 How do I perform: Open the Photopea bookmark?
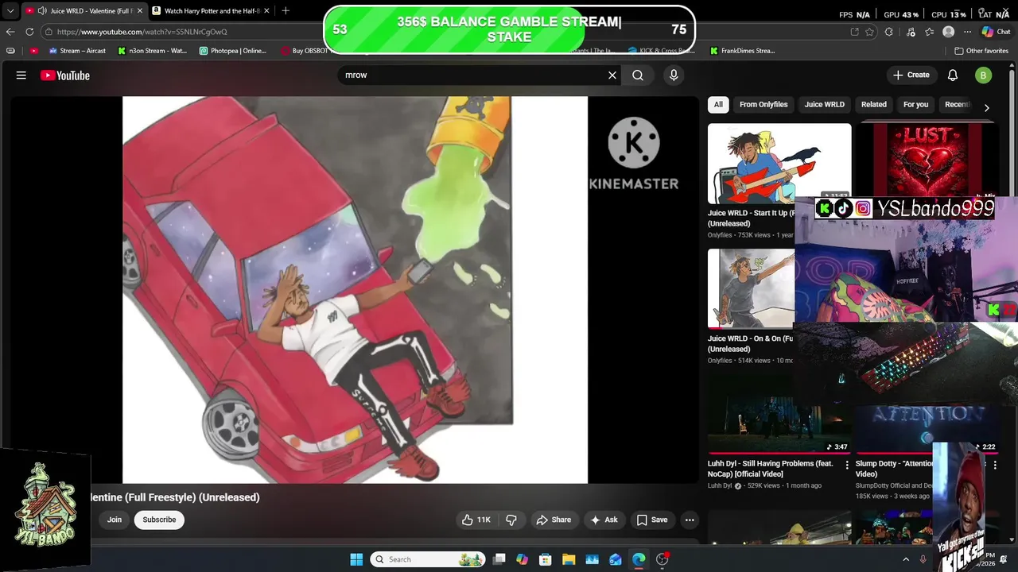(233, 51)
